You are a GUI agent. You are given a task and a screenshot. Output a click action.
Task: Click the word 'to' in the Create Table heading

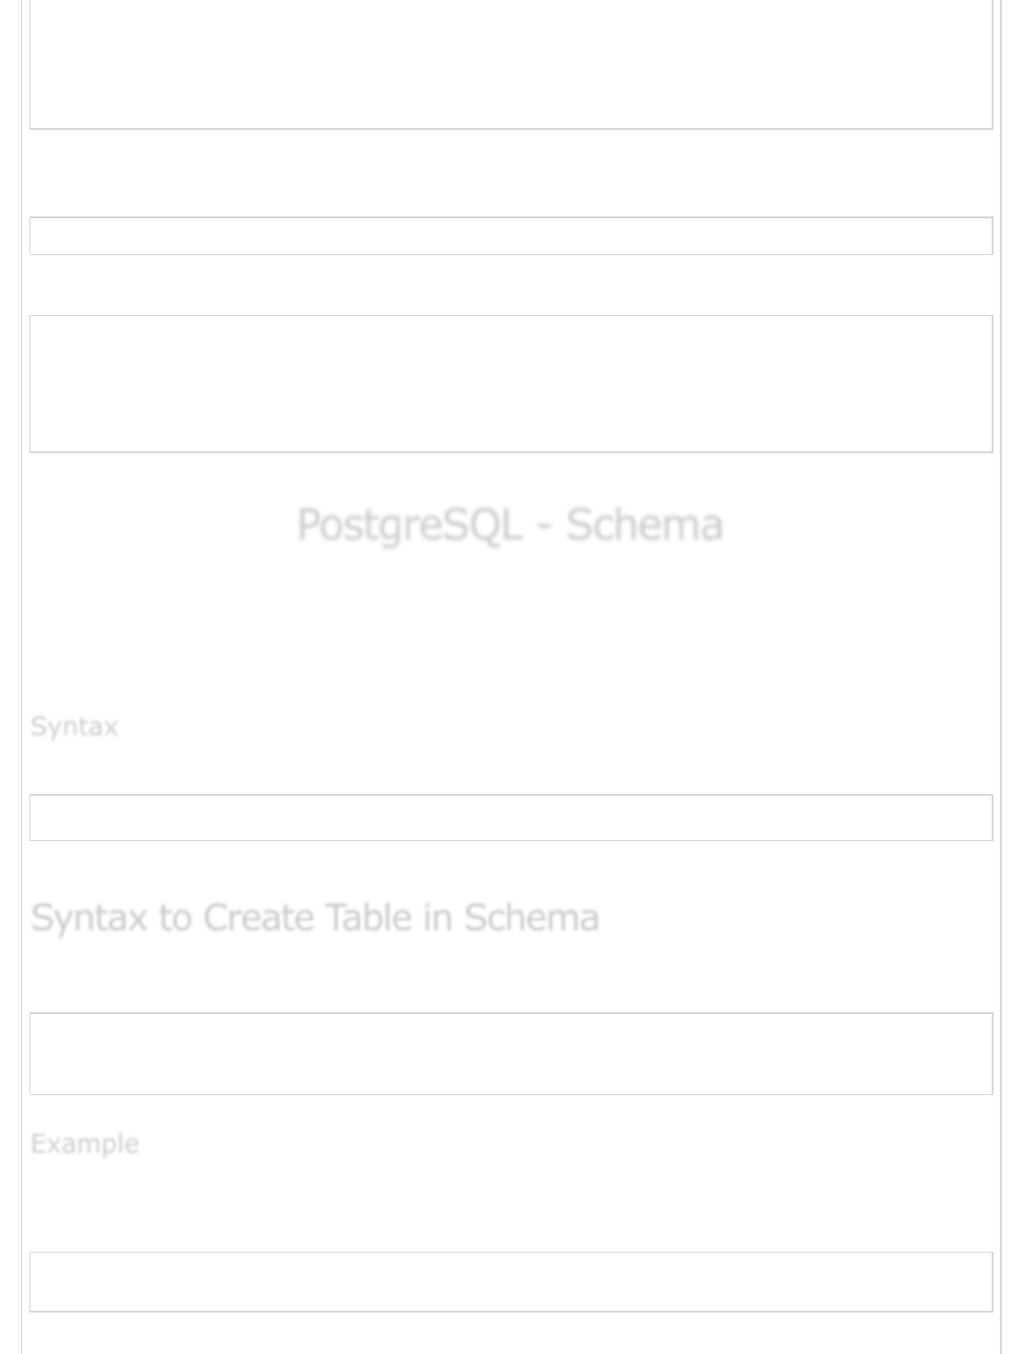[175, 918]
